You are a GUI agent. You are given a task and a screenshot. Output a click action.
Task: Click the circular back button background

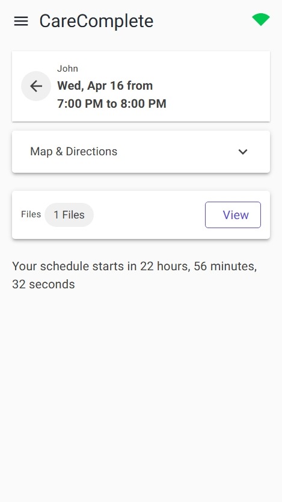(x=36, y=86)
